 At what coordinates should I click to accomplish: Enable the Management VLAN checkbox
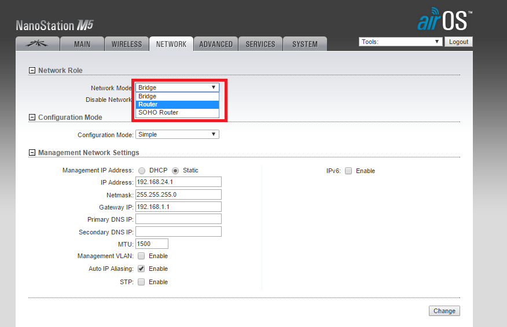point(141,256)
